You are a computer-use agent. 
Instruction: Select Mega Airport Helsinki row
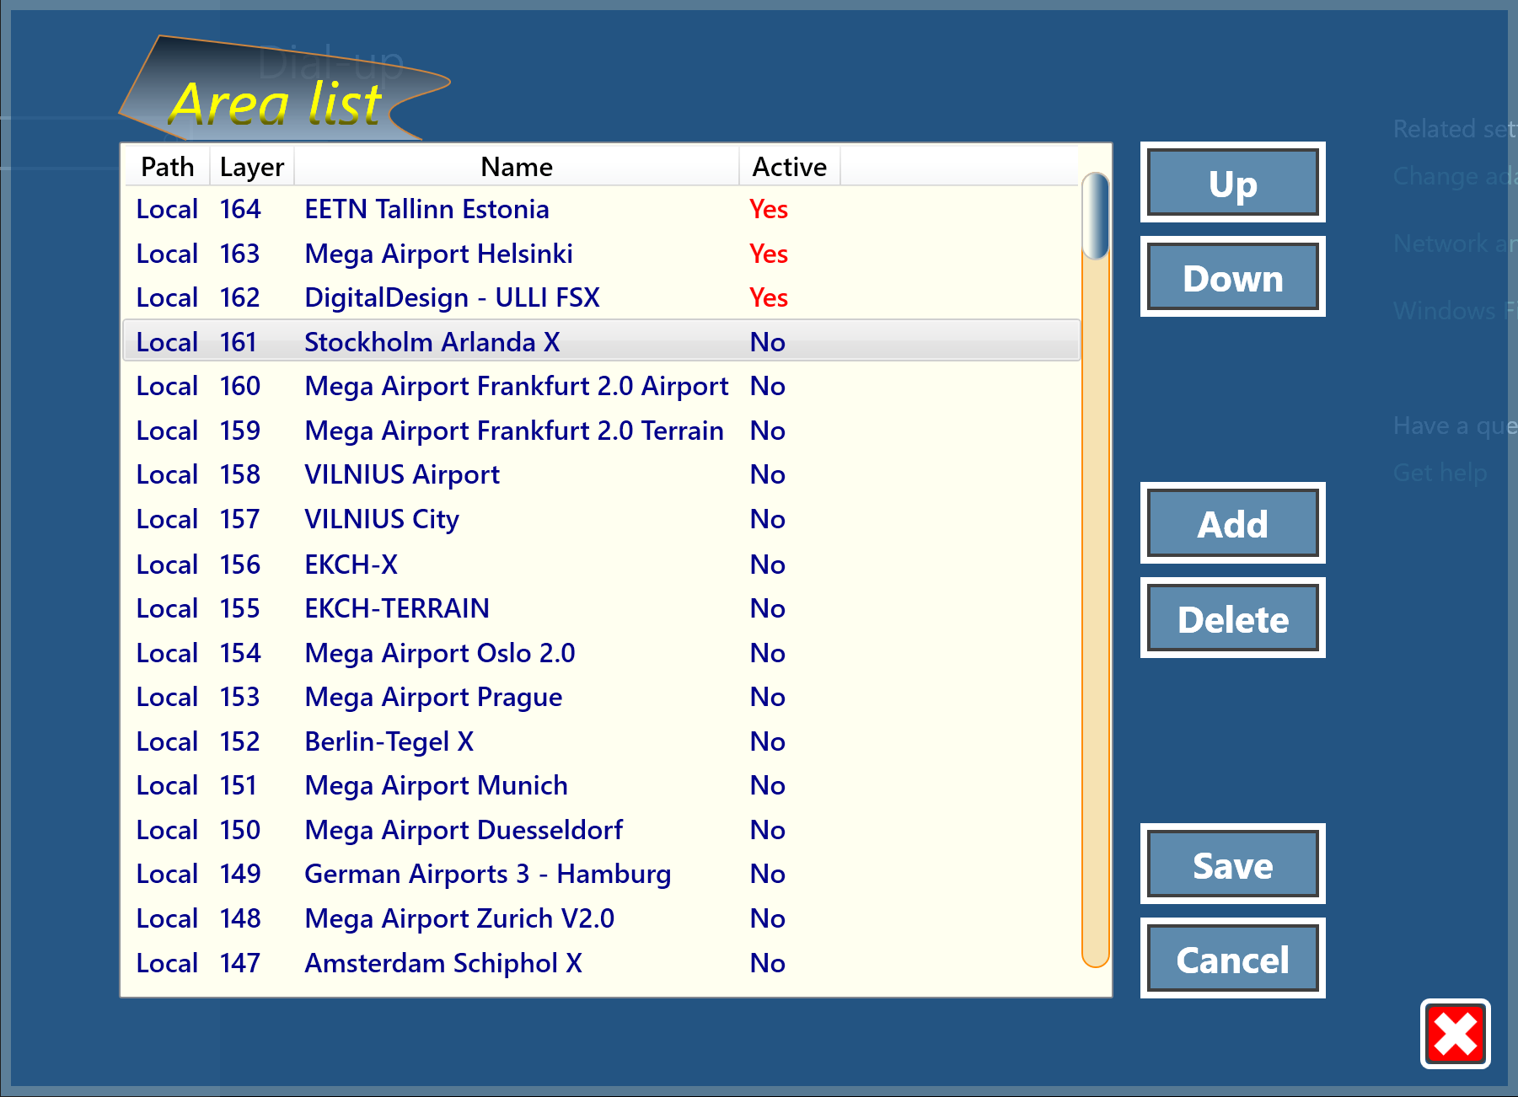(602, 254)
